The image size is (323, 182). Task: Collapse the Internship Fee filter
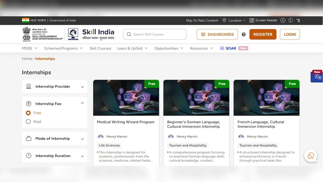click(x=82, y=103)
